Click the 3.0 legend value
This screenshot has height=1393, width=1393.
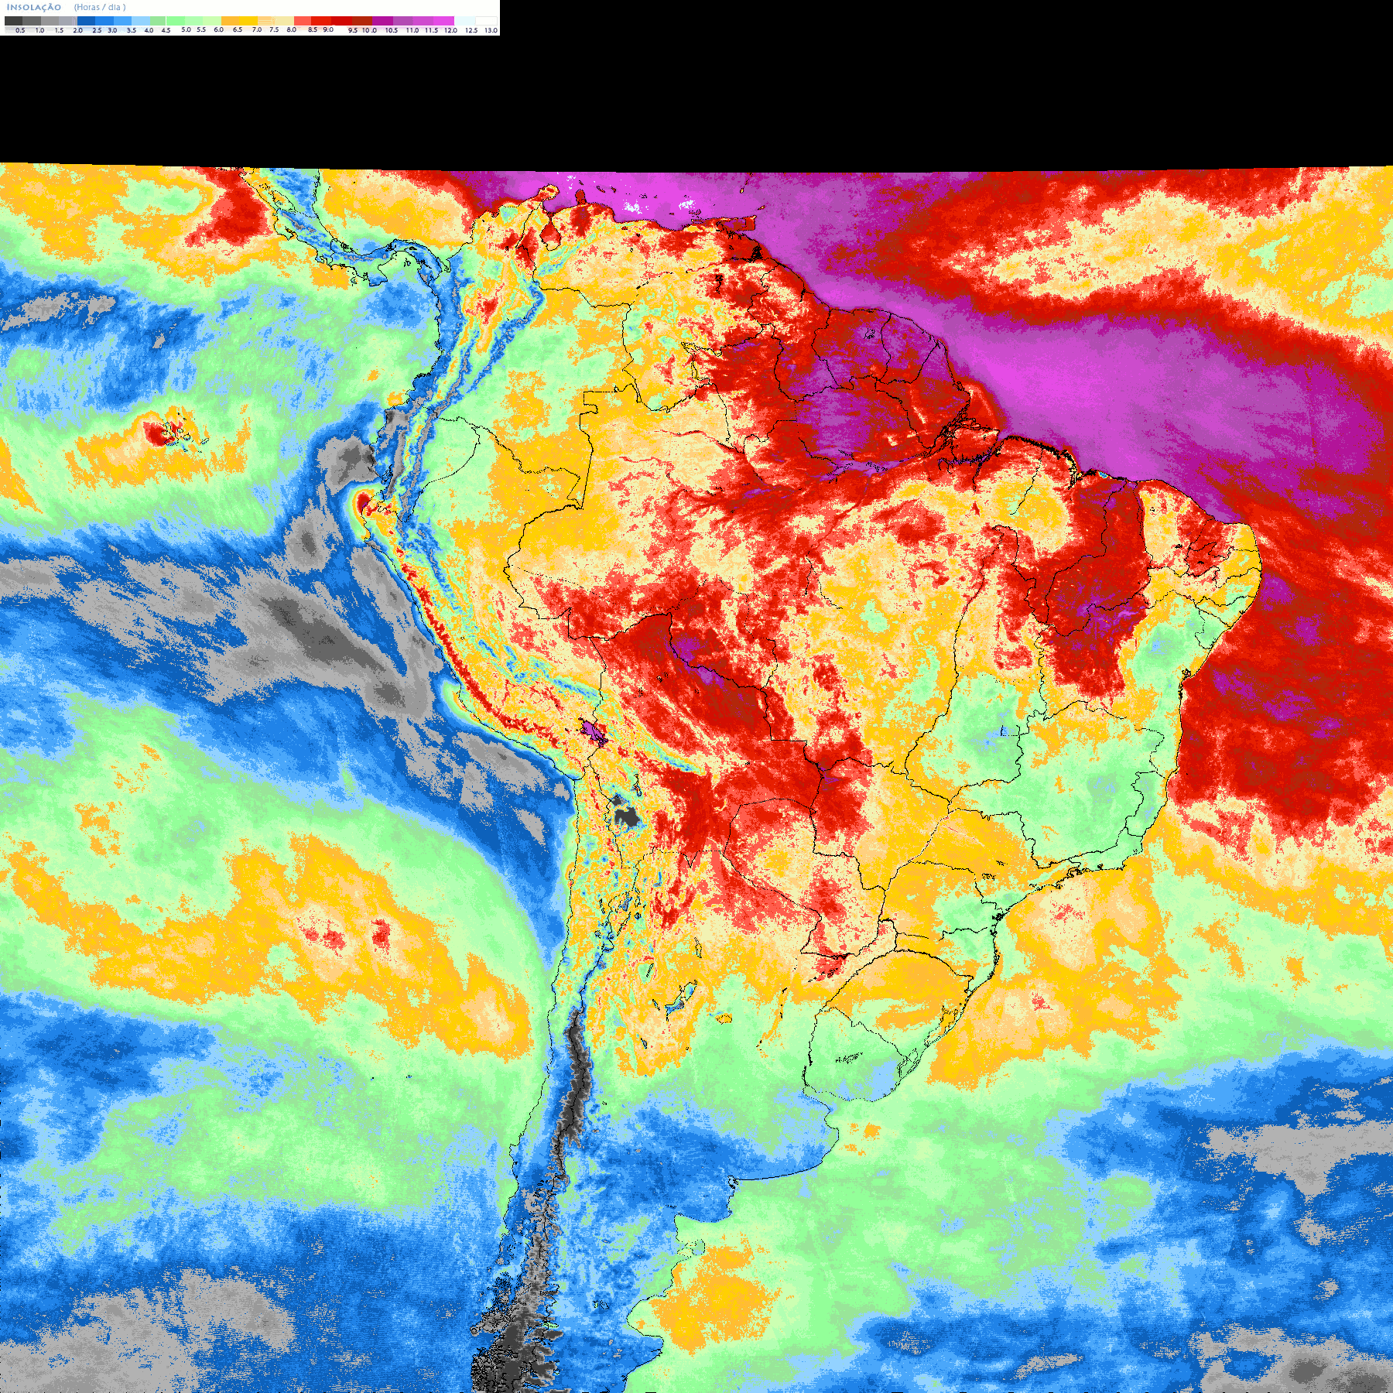[112, 30]
